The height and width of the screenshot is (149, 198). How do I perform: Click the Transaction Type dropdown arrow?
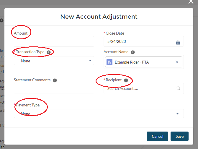click(x=90, y=61)
